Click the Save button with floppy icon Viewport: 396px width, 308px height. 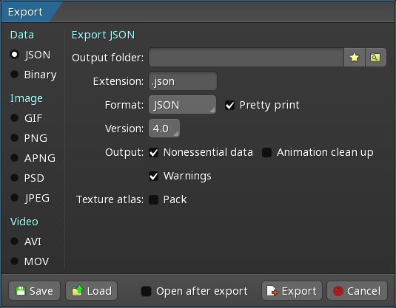(34, 291)
